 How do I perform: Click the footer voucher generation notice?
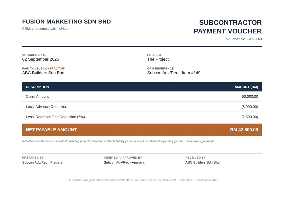pyautogui.click(x=142, y=180)
